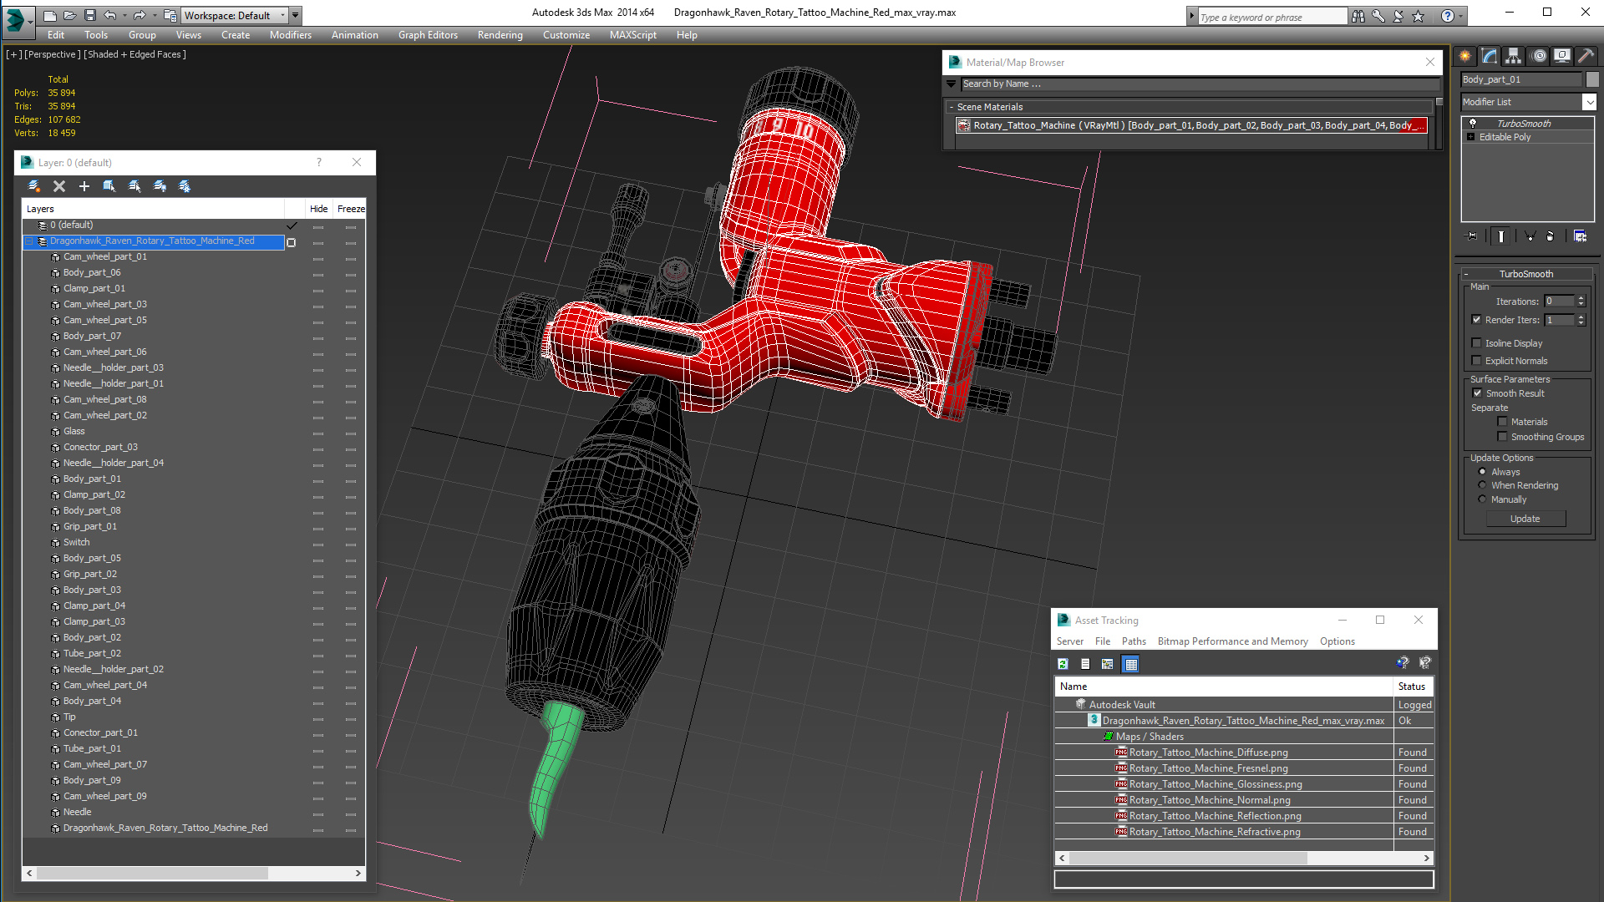Select the Manually update option

coord(1483,499)
